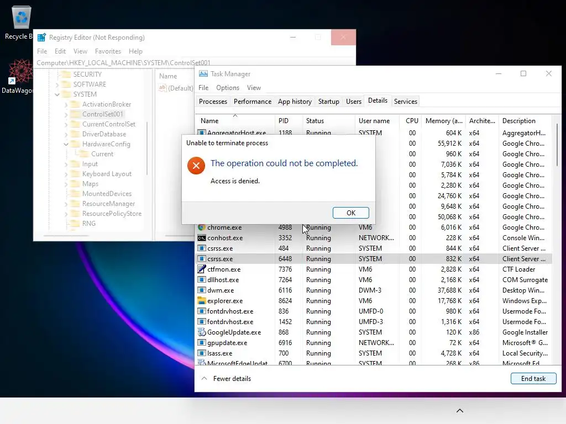Click the chevron icon beside Fewer details
566x424 pixels.
click(x=204, y=378)
